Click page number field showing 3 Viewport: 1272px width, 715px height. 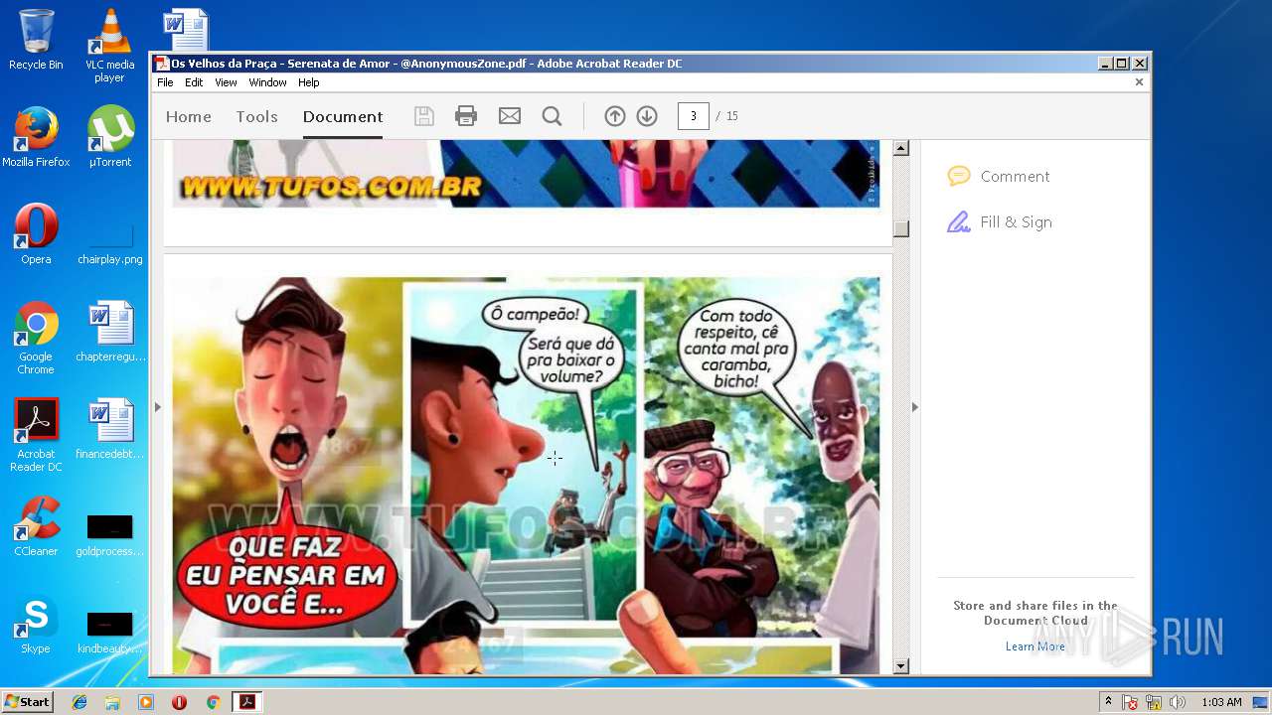[694, 116]
